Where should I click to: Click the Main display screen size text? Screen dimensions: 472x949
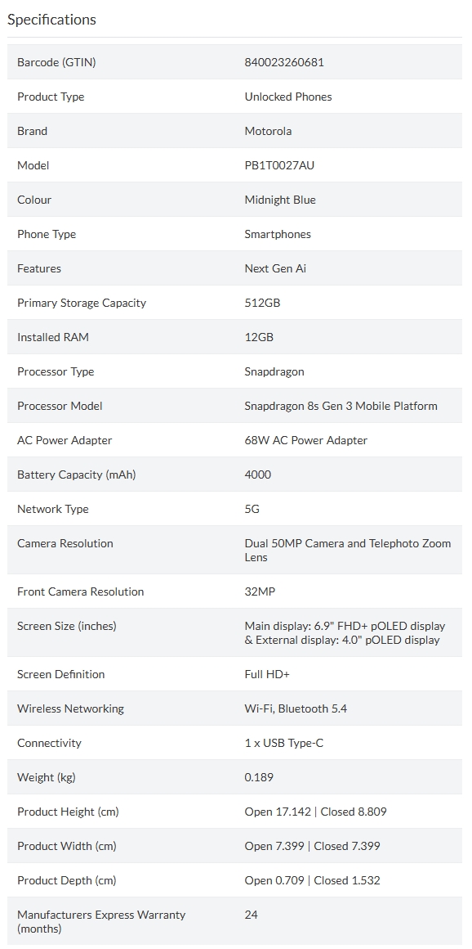[345, 627]
